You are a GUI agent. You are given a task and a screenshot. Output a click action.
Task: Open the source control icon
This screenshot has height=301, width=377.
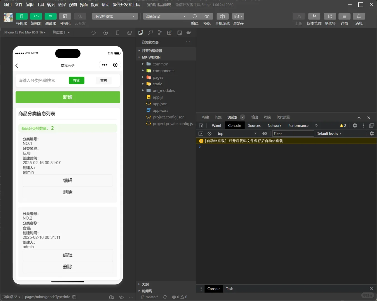coord(160,32)
